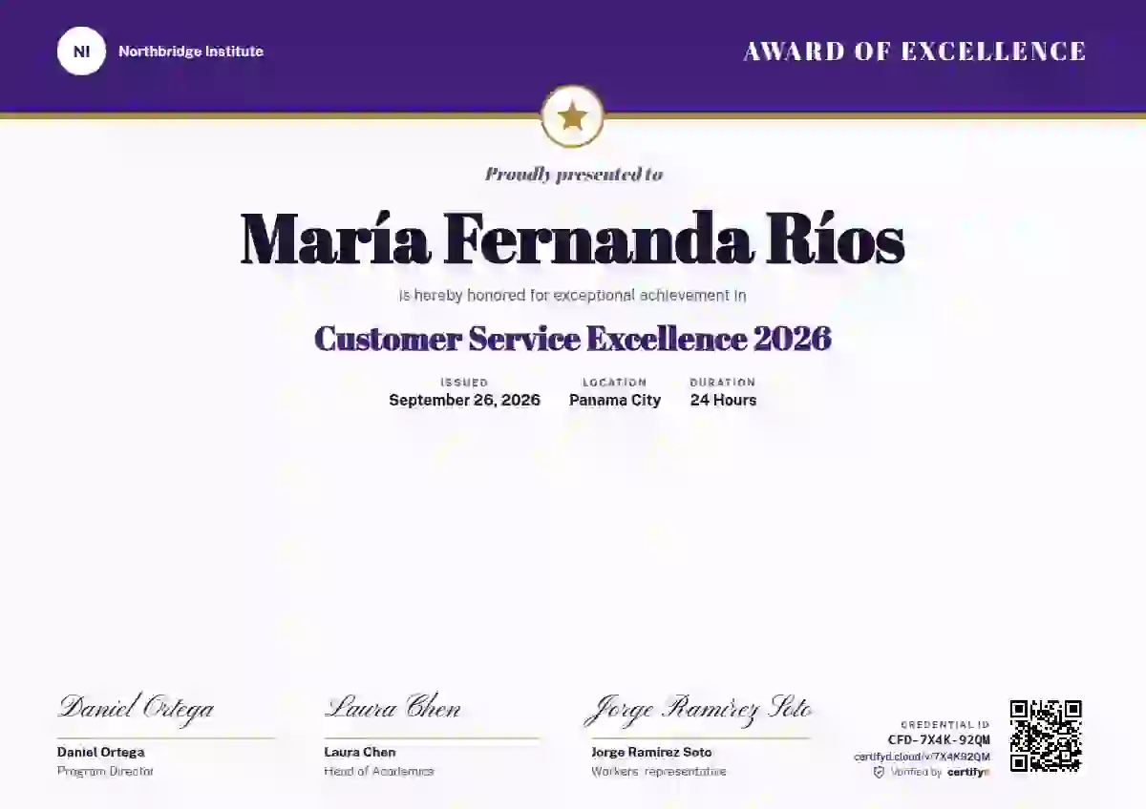Click the shield checkmark verified icon
The width and height of the screenshot is (1146, 809).
point(879,772)
